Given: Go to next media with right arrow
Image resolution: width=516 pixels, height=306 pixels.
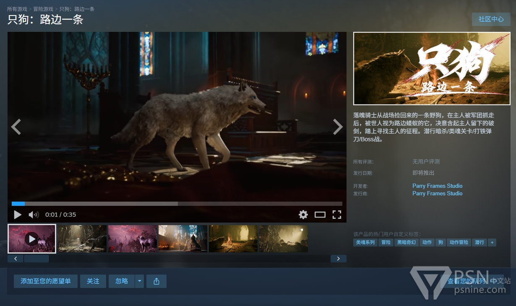Looking at the screenshot, I should (x=338, y=127).
